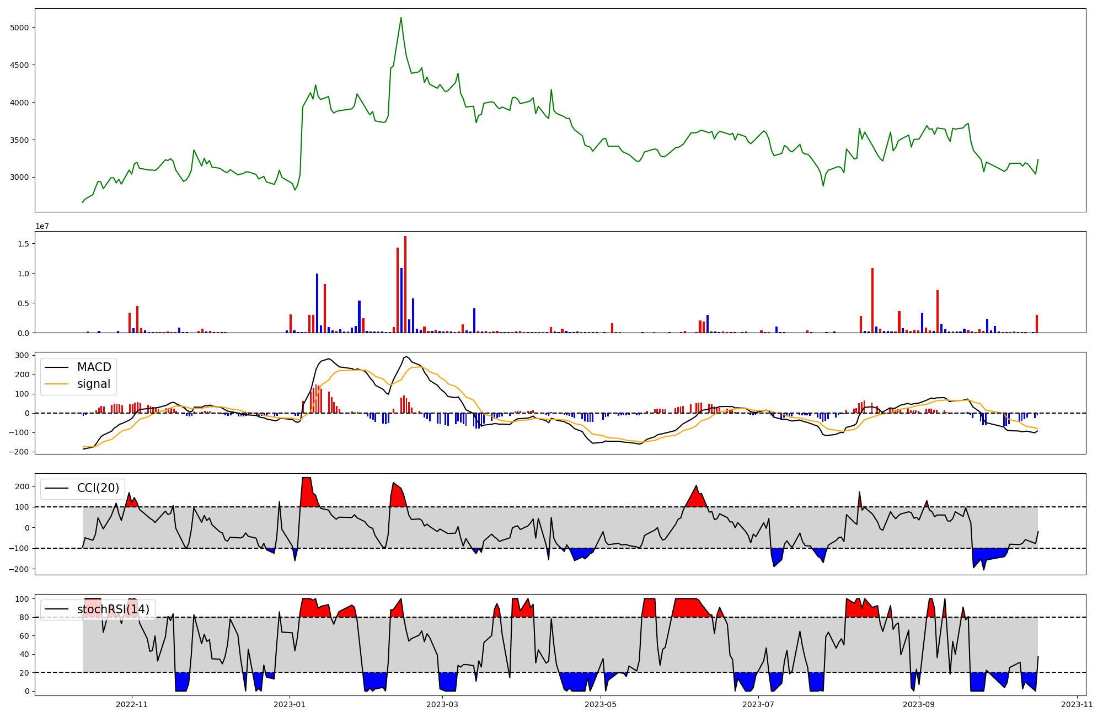Screen dimensions: 1103x717
Task: Click the 1e7 volume scale label
Action: tap(42, 227)
